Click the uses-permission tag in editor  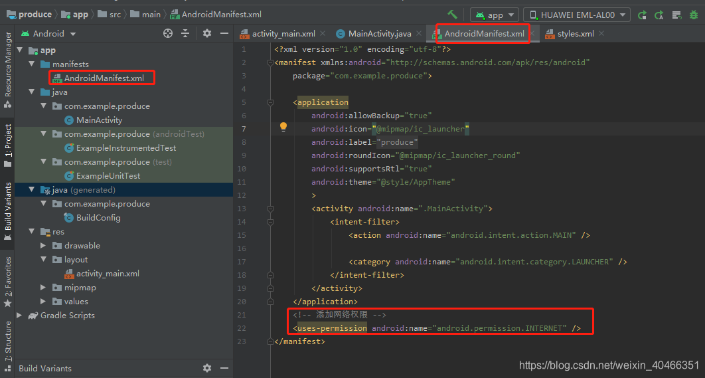click(x=332, y=328)
